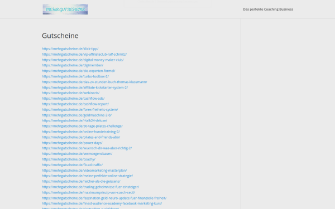Open the videomarketing-masterplan link
Screen dimensions: 335x209
pos(84,170)
